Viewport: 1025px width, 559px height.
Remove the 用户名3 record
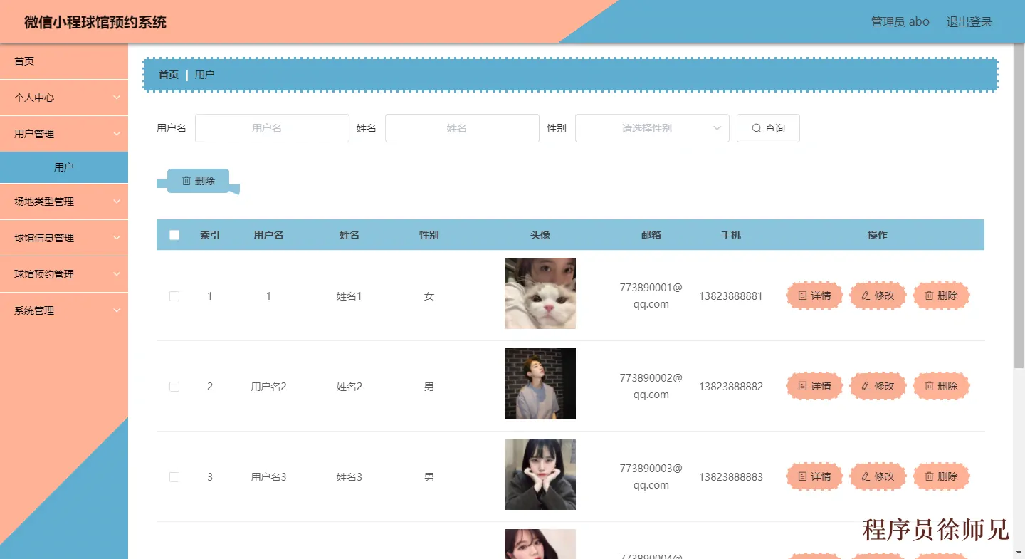[x=941, y=476]
